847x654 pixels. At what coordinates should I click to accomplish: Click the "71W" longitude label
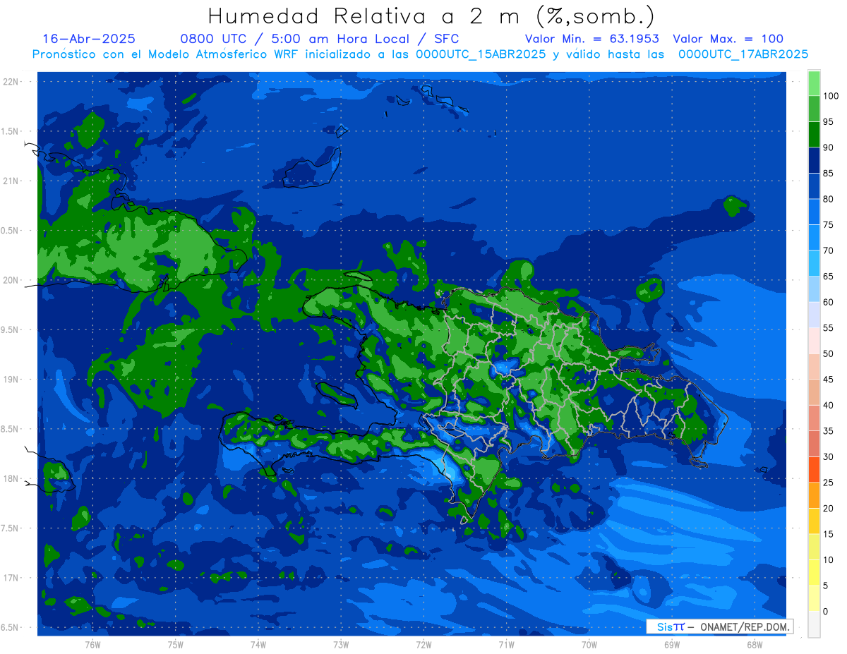506,644
